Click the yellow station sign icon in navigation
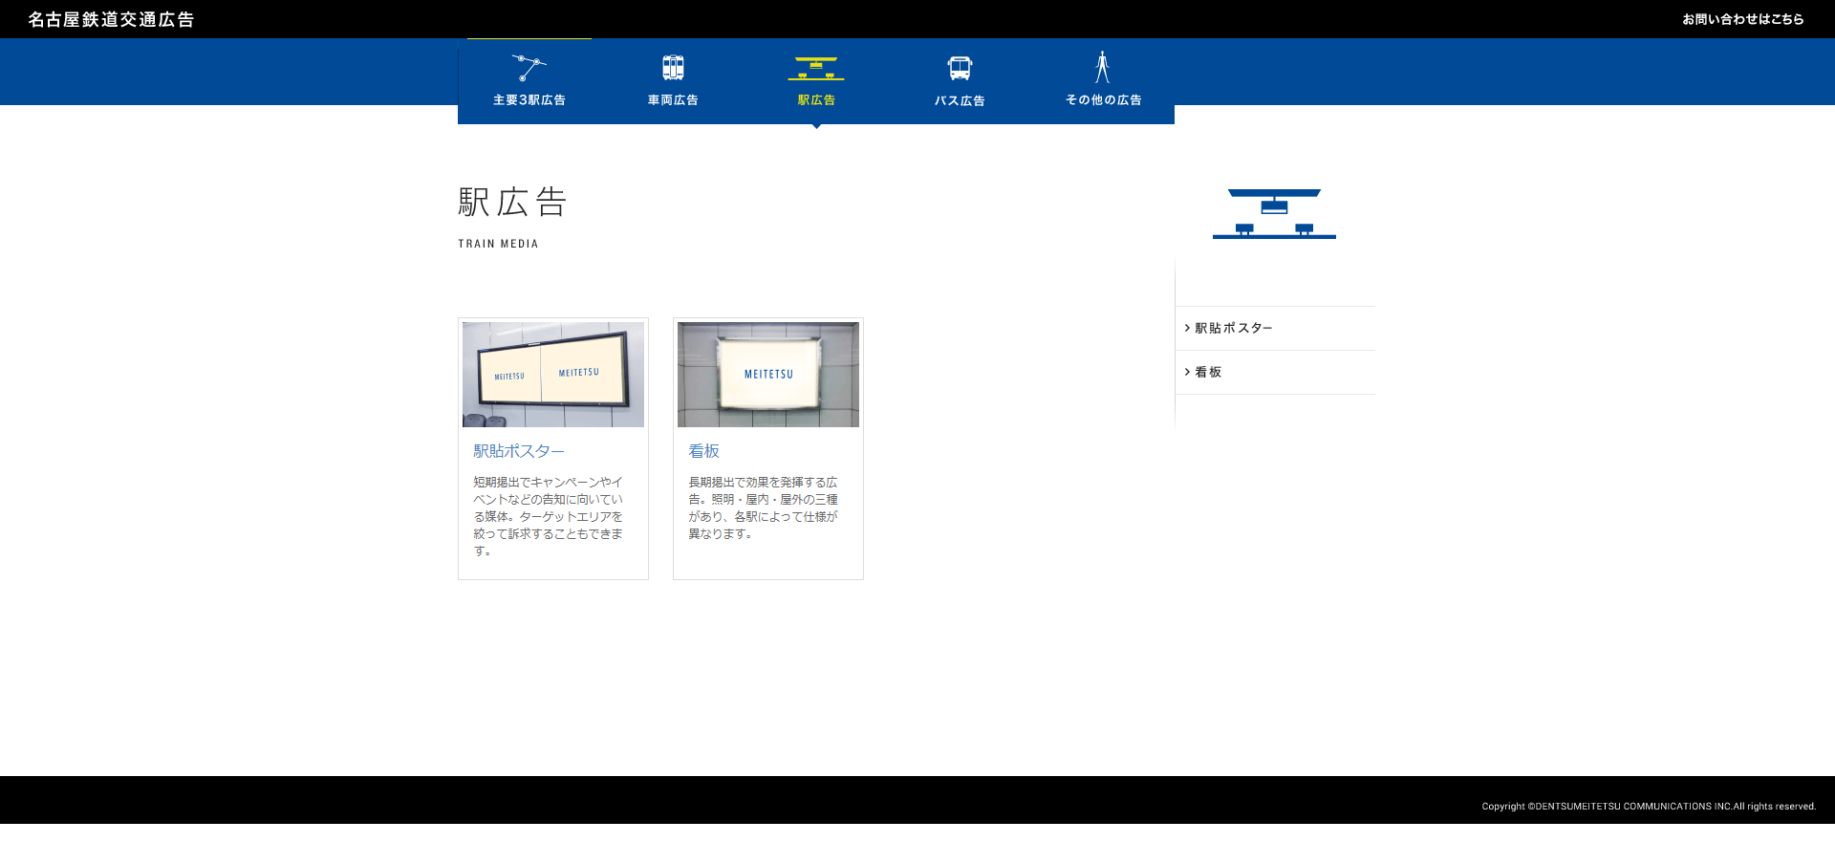This screenshot has height=864, width=1835. [816, 68]
